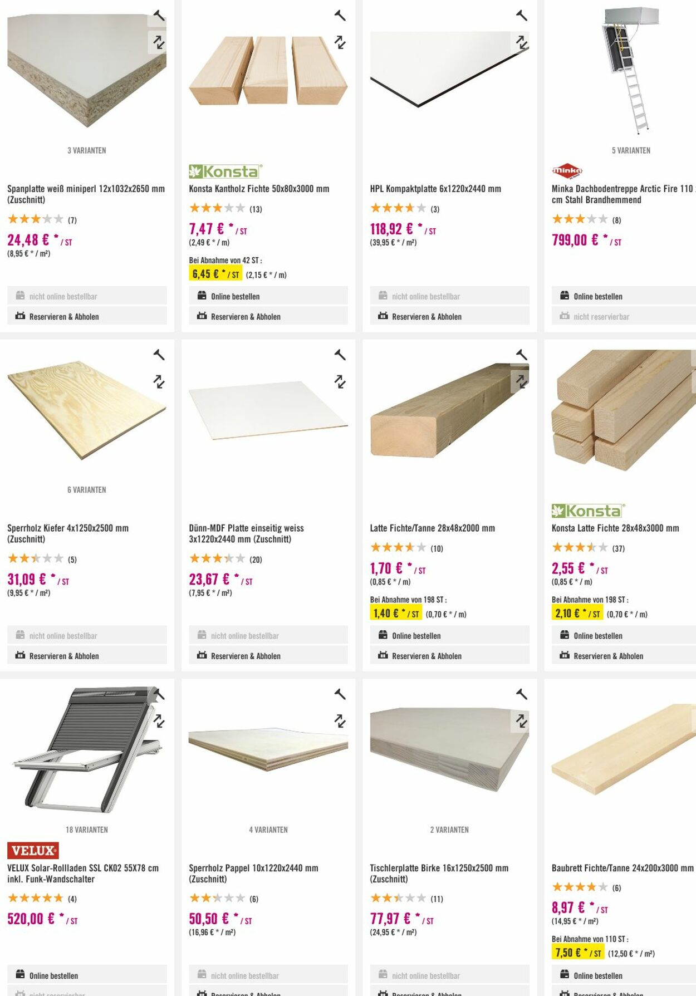The width and height of the screenshot is (696, 996).
Task: Click compare arrows on Latte Fichte/Tanne 28x48x2000 card
Action: 521,382
